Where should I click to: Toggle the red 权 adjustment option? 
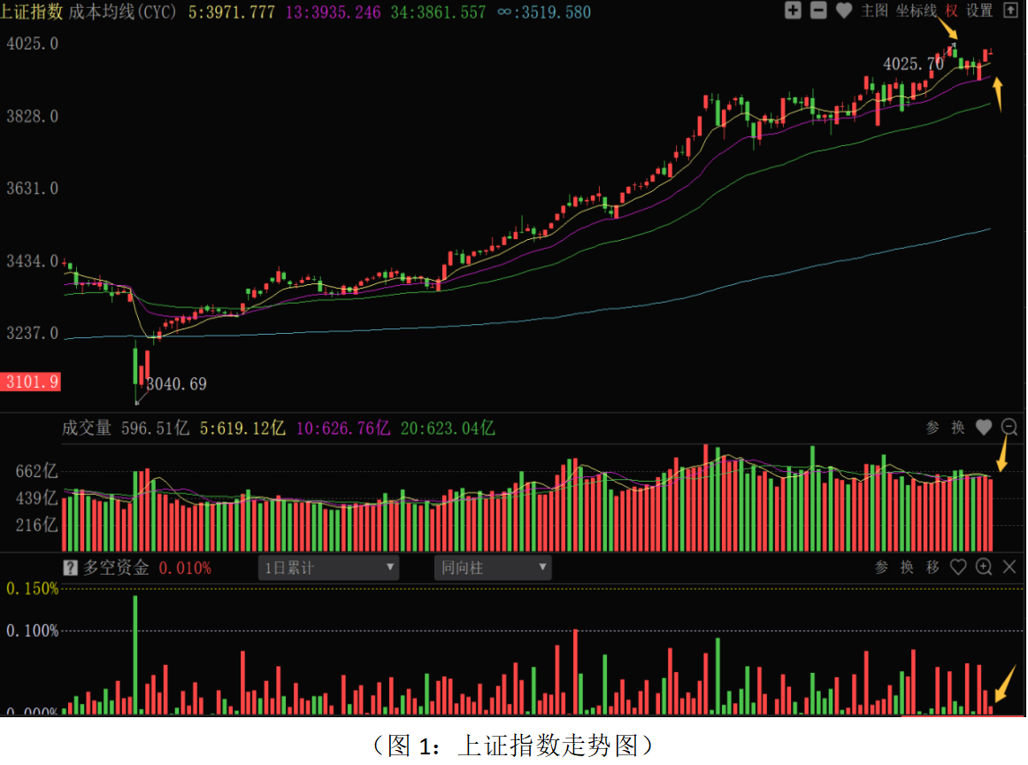951,11
